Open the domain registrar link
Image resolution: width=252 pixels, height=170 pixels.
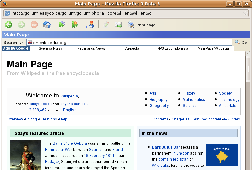[173, 159]
